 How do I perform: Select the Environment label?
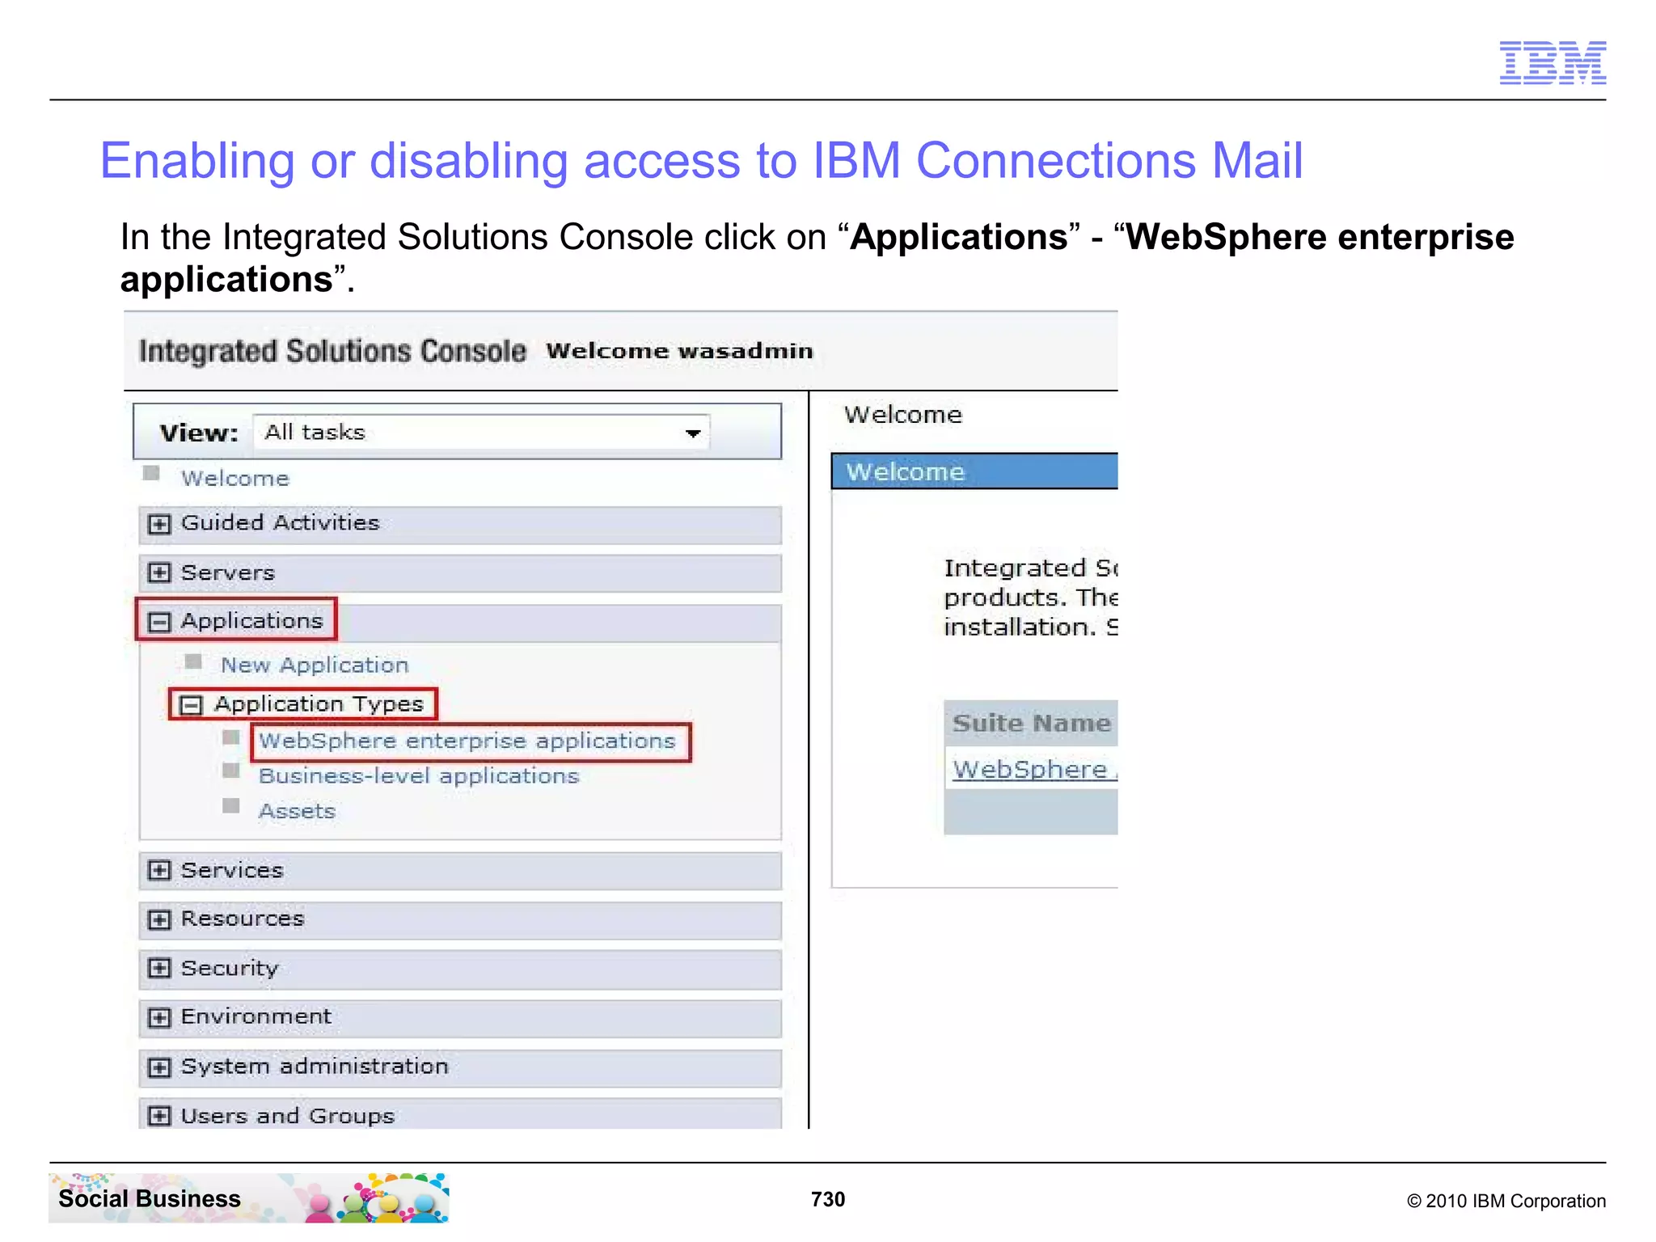click(x=256, y=1016)
